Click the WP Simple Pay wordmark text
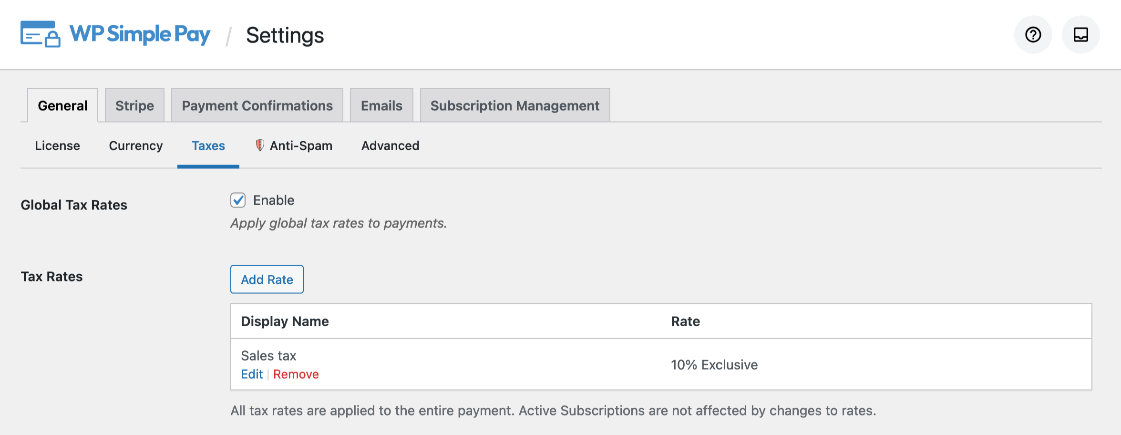Image resolution: width=1121 pixels, height=435 pixels. click(140, 34)
